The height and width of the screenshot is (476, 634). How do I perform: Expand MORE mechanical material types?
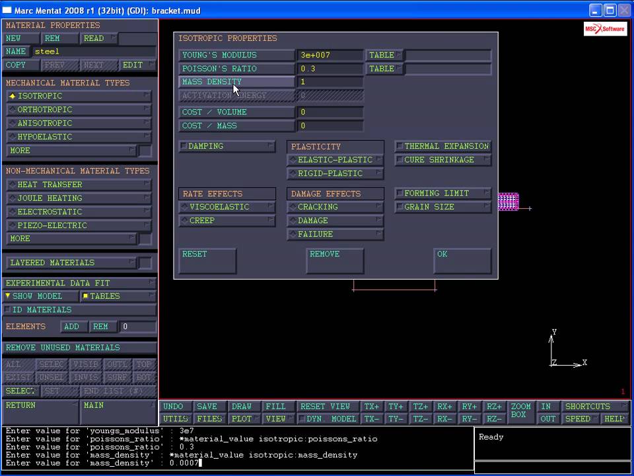tap(71, 151)
